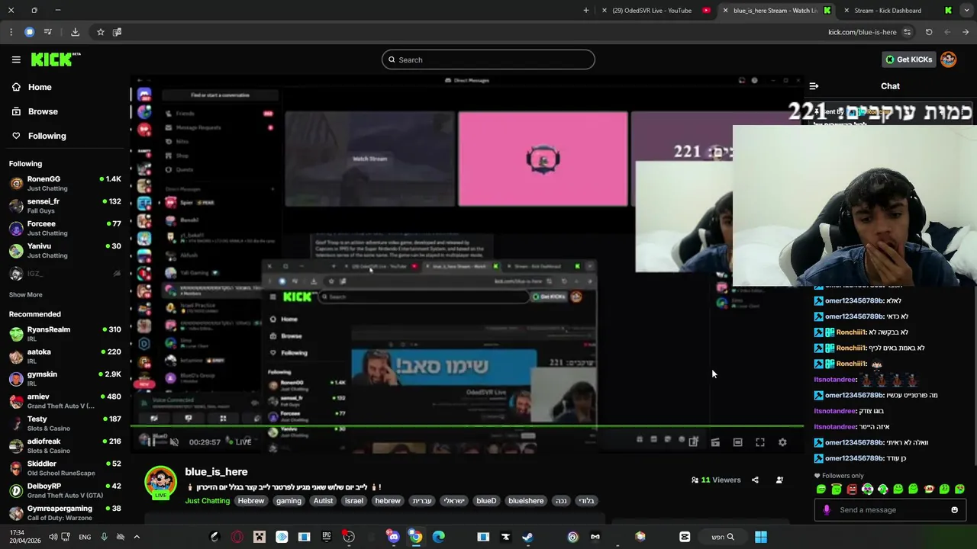The width and height of the screenshot is (977, 549).
Task: Open sensei_fr's channel in the sidebar
Action: click(65, 206)
